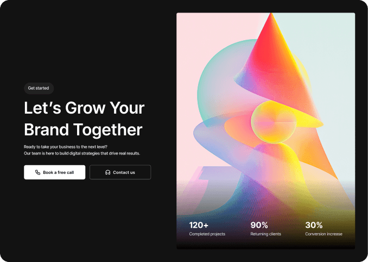Select the "Ready to take your business" sentence
368x262 pixels.
click(66, 147)
